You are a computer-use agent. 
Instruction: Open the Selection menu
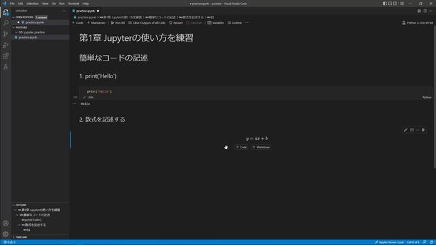pyautogui.click(x=32, y=3)
